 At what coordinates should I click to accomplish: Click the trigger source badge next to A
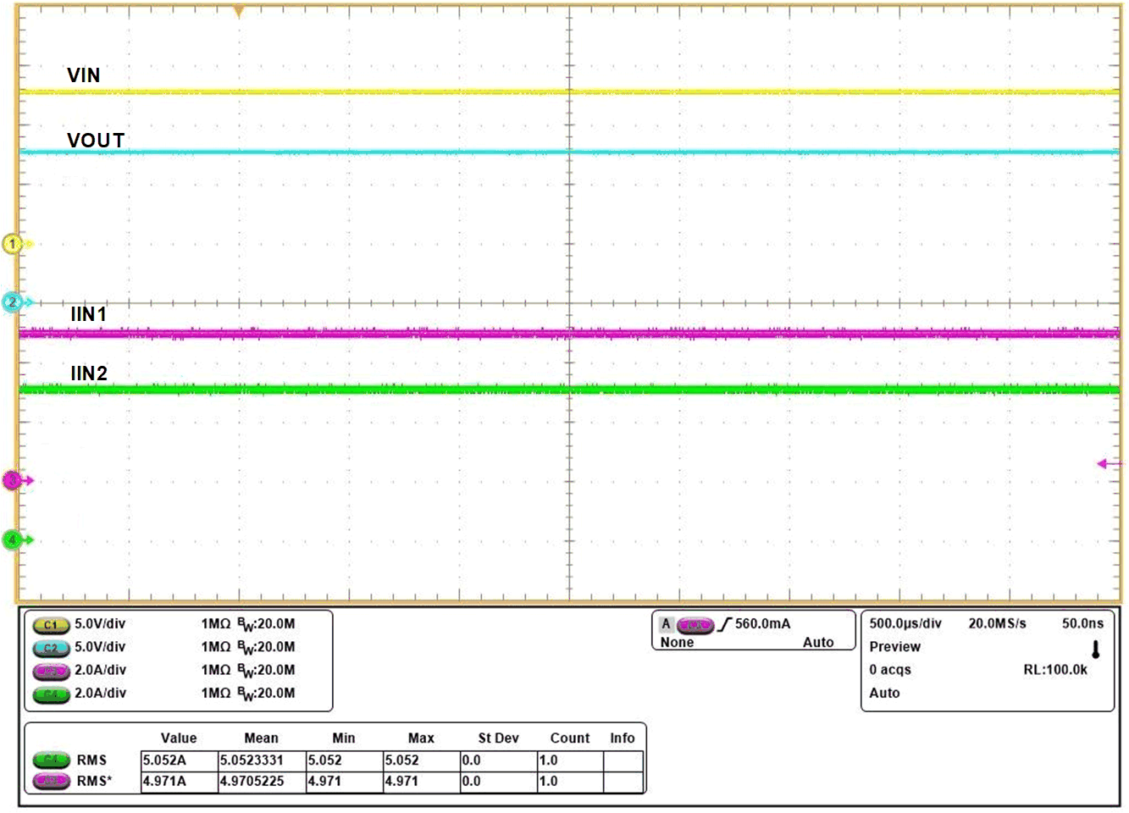[x=695, y=625]
